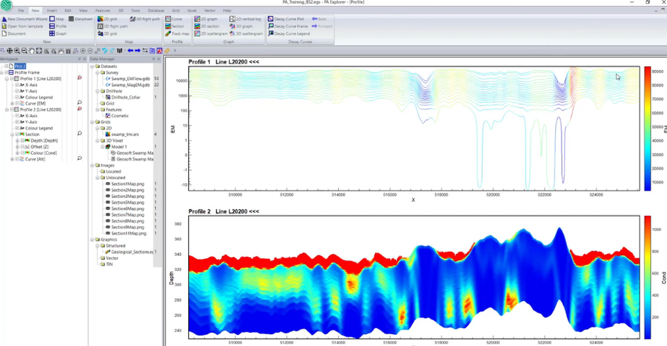Open Decay Curve Plot

[286, 19]
